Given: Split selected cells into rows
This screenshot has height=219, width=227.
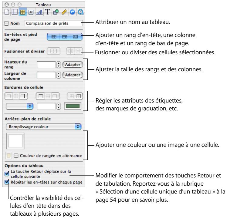Looking at the screenshot, I should (79, 51).
